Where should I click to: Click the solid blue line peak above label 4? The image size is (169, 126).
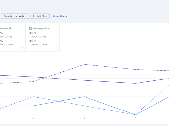click(84, 97)
